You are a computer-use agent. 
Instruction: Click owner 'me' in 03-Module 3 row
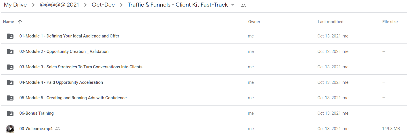click(251, 67)
